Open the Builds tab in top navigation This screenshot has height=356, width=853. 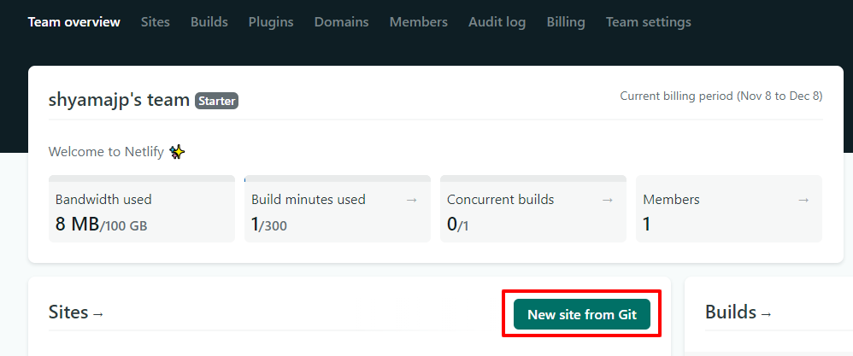[209, 22]
